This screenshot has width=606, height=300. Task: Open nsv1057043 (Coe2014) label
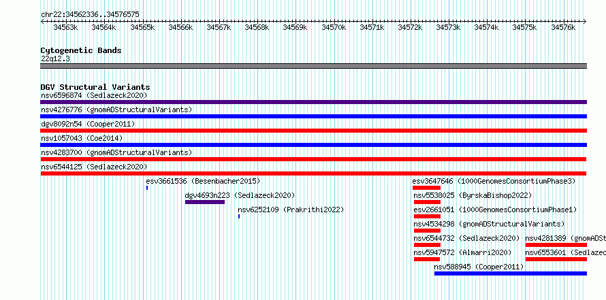[82, 138]
